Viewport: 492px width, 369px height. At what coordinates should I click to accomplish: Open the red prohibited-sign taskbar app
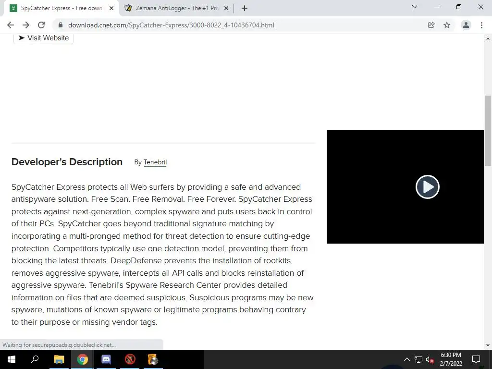coord(130,359)
